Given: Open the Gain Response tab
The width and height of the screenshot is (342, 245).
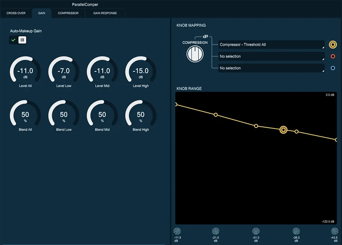Looking at the screenshot, I should 105,13.
